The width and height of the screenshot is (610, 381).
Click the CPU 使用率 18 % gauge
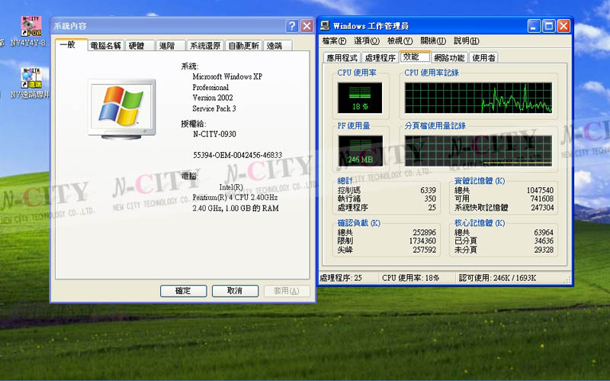click(360, 98)
